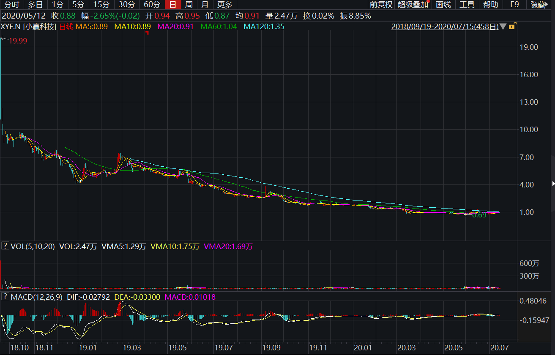The width and height of the screenshot is (555, 355).
Task: Click the 2018/09/19-2020/07/15 date range link
Action: click(445, 27)
